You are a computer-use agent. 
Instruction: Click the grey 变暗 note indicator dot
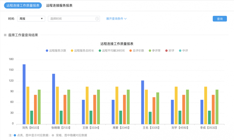tap(53, 135)
